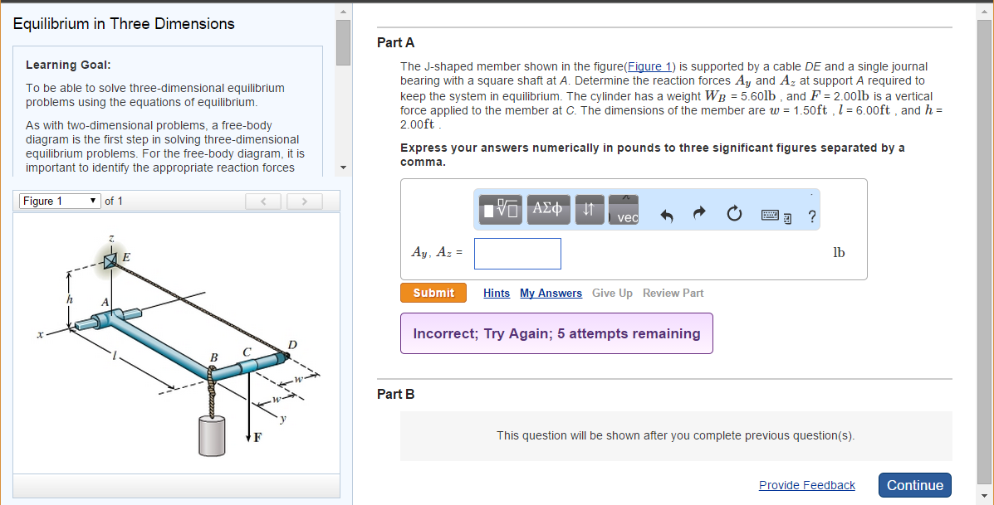Open the Figure 1 dropdown selector
Image resolution: width=994 pixels, height=505 pixels.
coord(59,200)
